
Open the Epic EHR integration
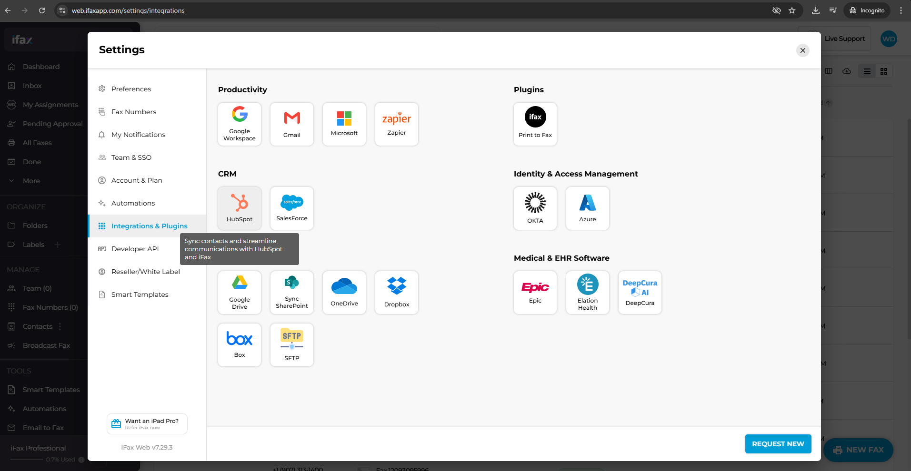coord(535,292)
